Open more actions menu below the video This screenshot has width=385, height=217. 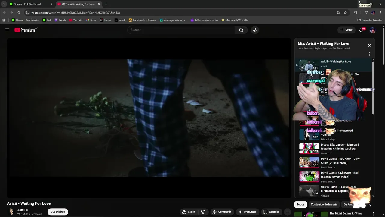(288, 212)
